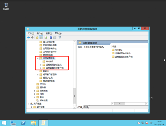The height and width of the screenshot is (126, 166).
Task: Open the Help toolbar icon
Action: pyautogui.click(x=51, y=37)
